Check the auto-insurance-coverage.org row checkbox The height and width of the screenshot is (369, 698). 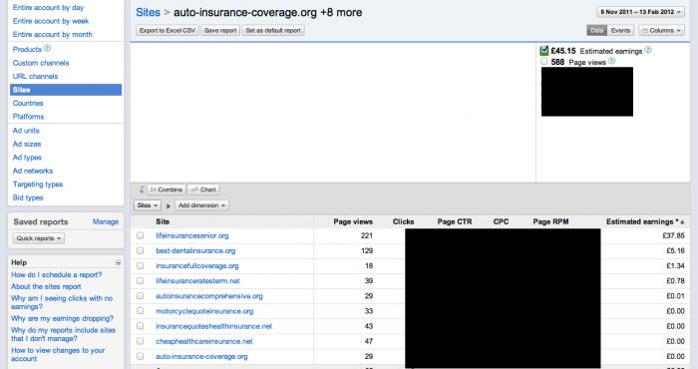(x=141, y=357)
